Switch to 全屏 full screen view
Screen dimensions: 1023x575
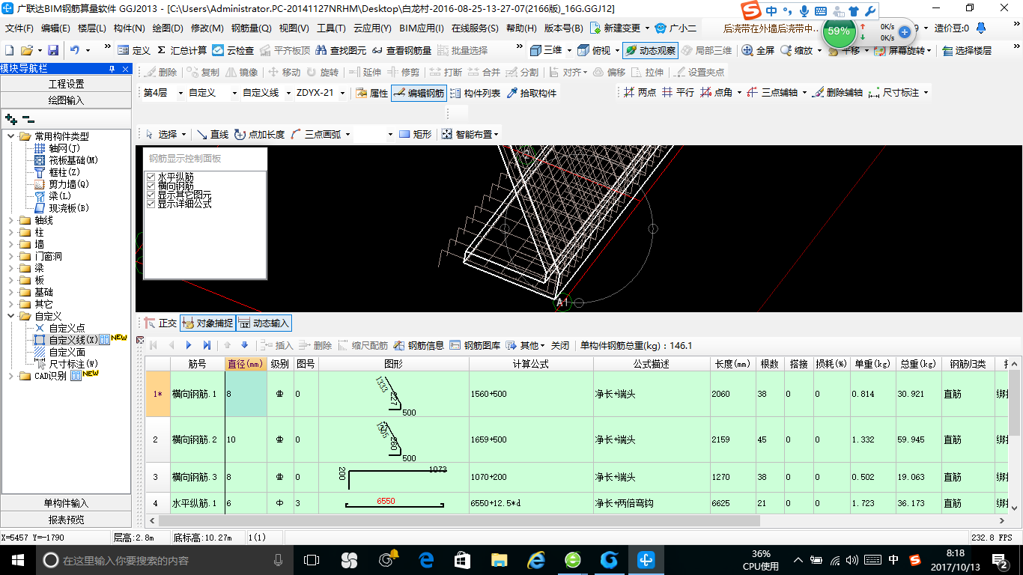(758, 50)
